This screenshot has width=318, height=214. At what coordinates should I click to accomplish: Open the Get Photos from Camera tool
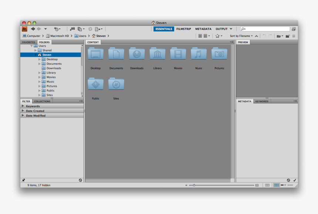point(72,29)
